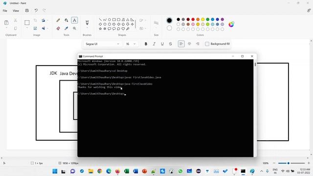Click the zoom out minus button

274,163
